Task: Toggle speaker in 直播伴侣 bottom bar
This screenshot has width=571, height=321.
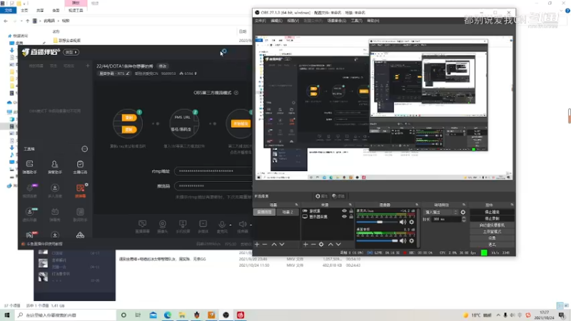Action: click(242, 225)
